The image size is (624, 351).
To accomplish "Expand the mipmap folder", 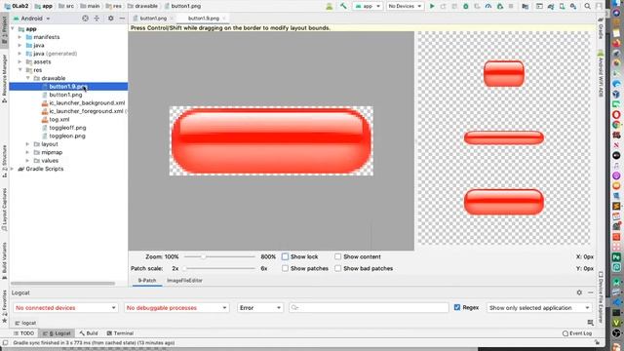I will 28,152.
